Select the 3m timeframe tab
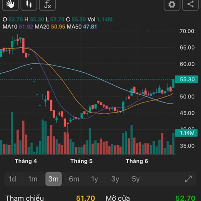This screenshot has width=201, height=201. tap(54, 179)
